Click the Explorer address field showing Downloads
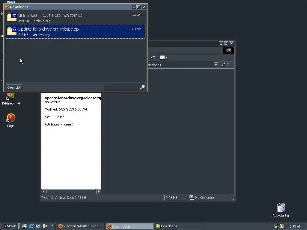The image size is (307, 230). click(x=180, y=65)
